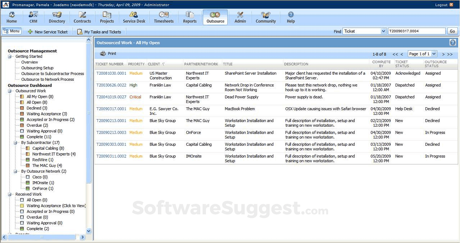Viewport: 460px width, 243px height.
Task: Click the Go search button
Action: click(452, 31)
